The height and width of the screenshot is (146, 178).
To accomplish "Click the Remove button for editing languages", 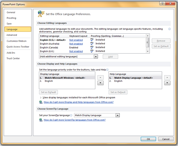I will point(161,41).
